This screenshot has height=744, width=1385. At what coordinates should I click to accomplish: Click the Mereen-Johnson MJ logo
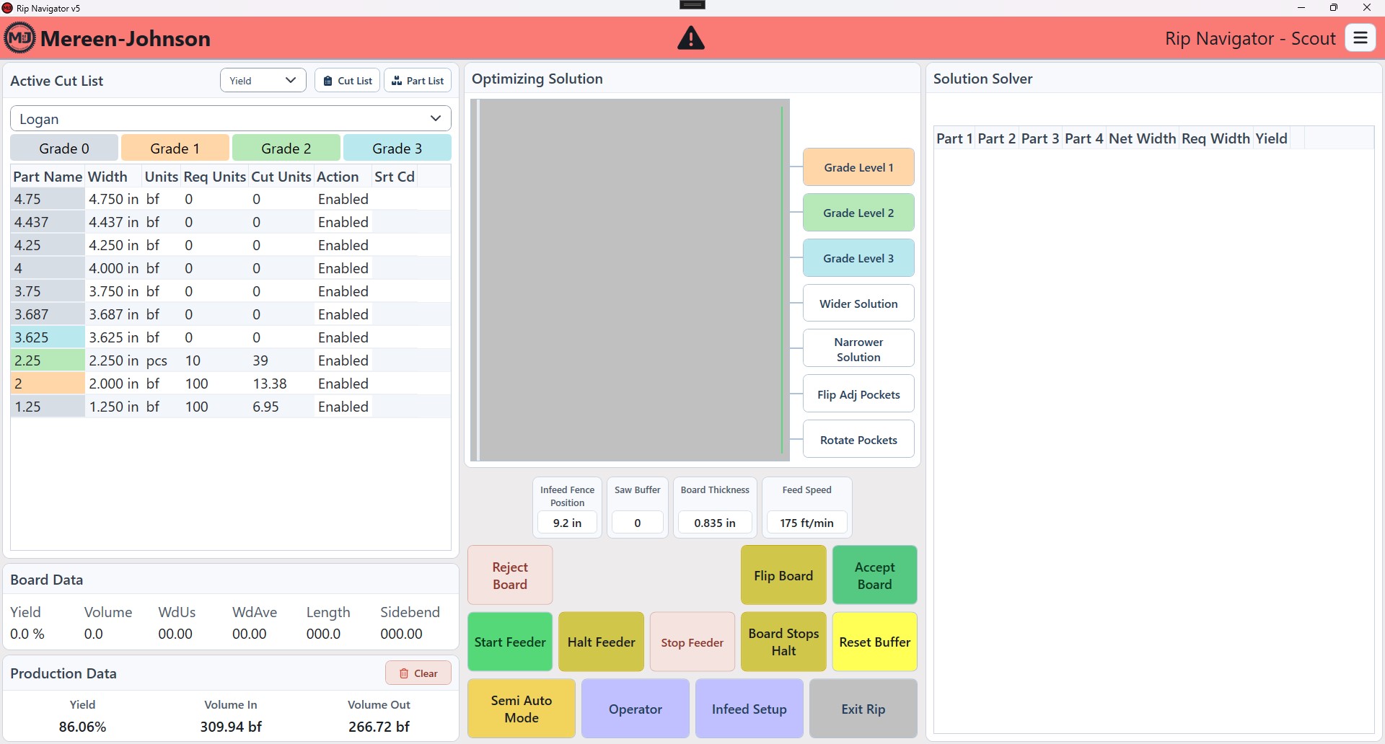19,38
